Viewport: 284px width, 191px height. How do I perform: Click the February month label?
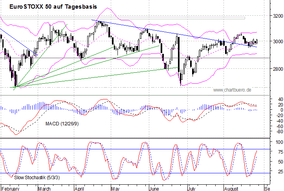[10, 189]
